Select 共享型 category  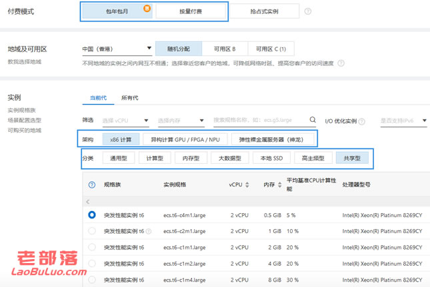(x=352, y=158)
